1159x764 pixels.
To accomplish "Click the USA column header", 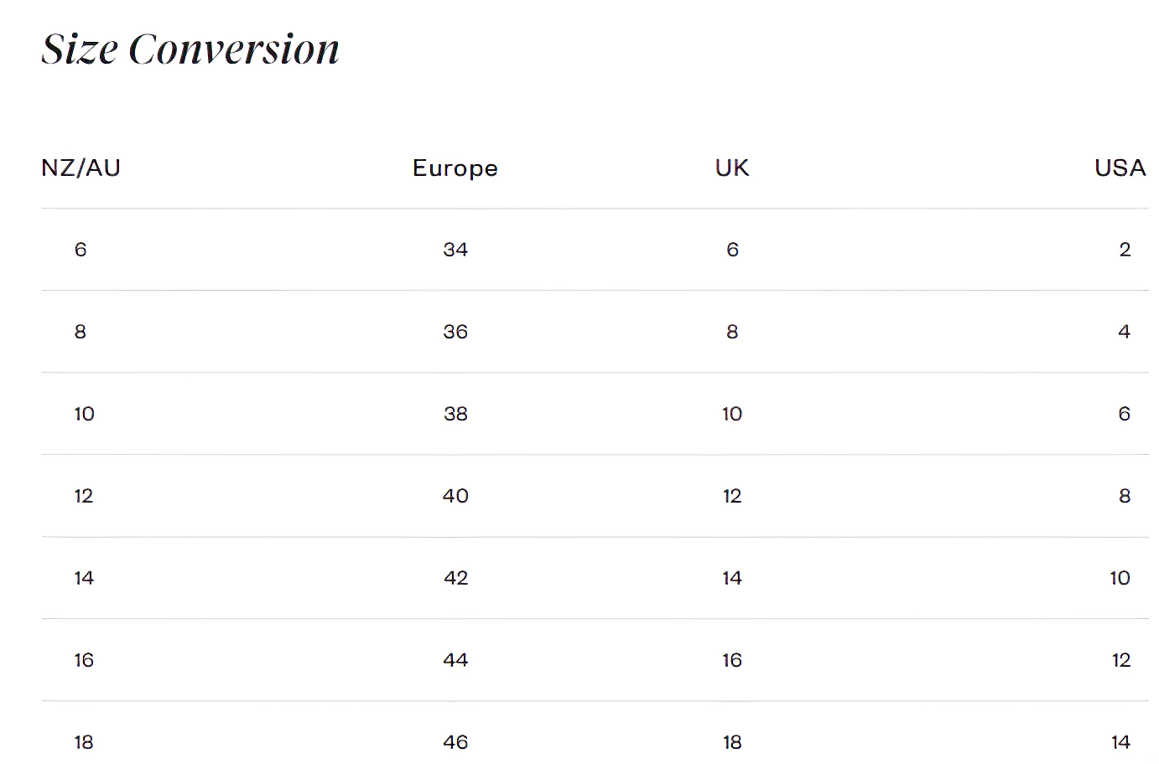I will (1120, 168).
